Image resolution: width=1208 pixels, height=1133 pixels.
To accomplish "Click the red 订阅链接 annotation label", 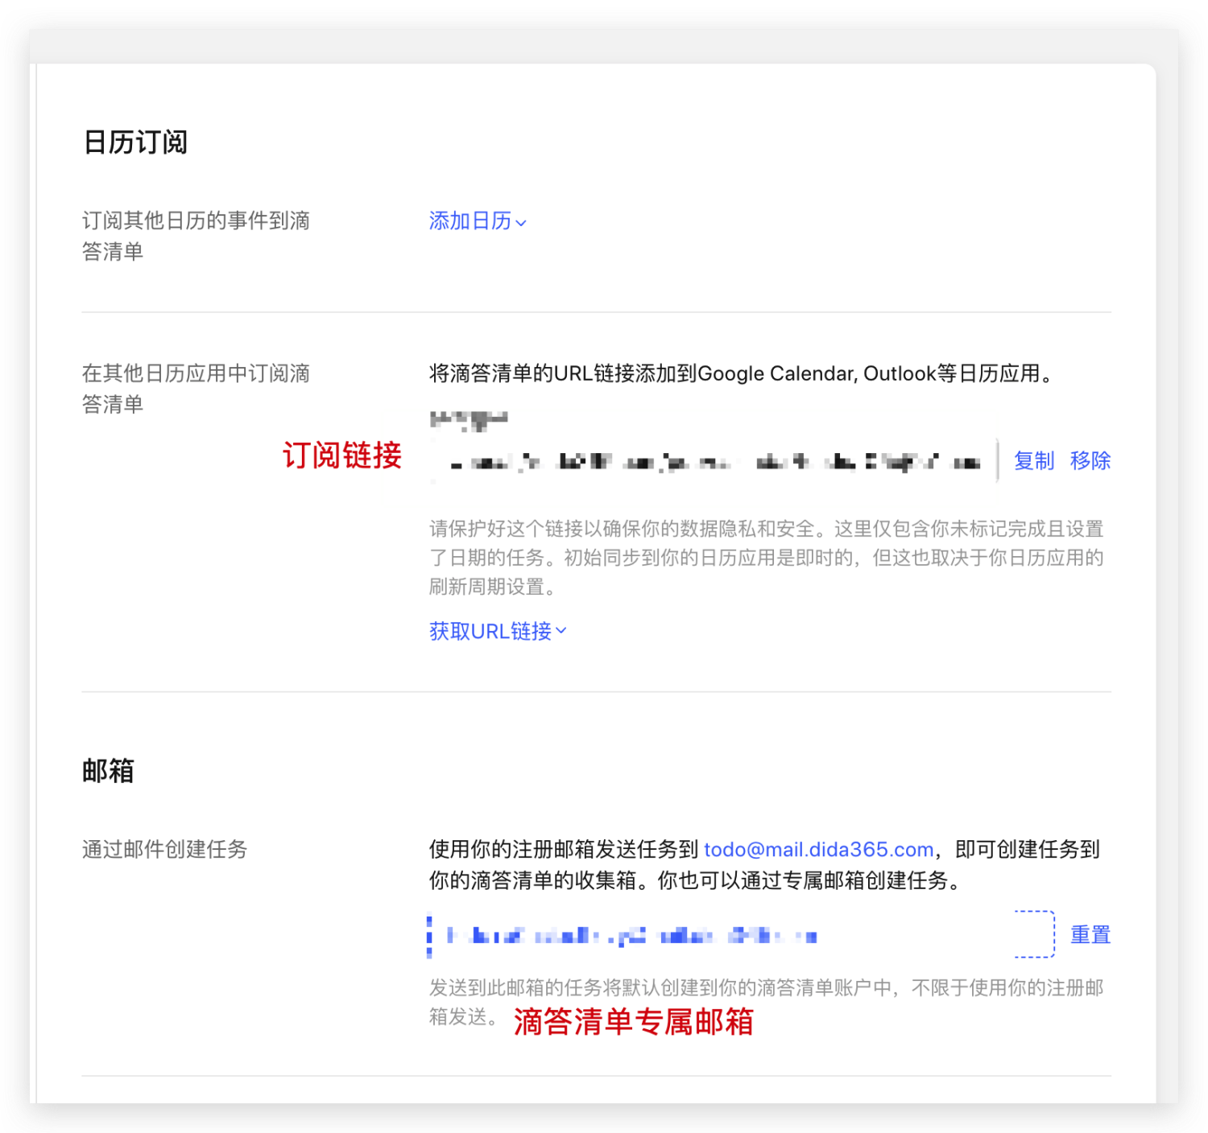I will coord(341,455).
